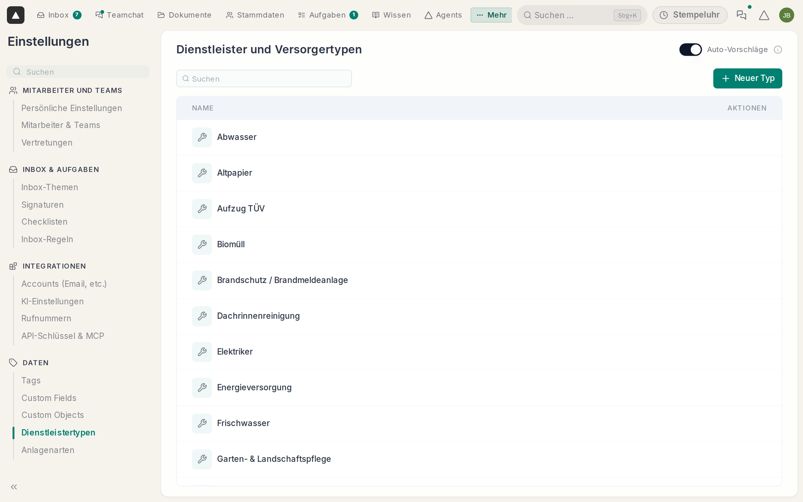Open KI-Einstellungen
The width and height of the screenshot is (803, 502).
pos(52,302)
